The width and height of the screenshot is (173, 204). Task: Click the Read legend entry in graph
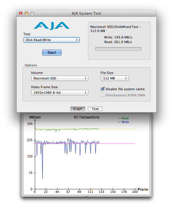(123, 118)
